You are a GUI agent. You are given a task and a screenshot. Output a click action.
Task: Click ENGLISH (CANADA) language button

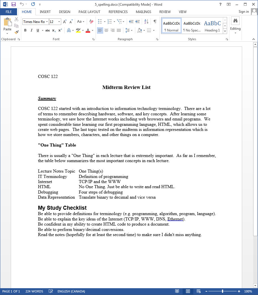point(71,291)
